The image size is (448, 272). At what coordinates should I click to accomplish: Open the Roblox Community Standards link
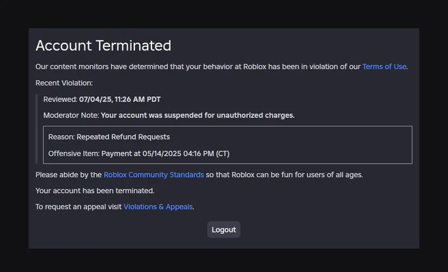[x=154, y=175]
